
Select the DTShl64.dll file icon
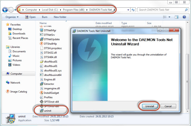(x=41, y=57)
